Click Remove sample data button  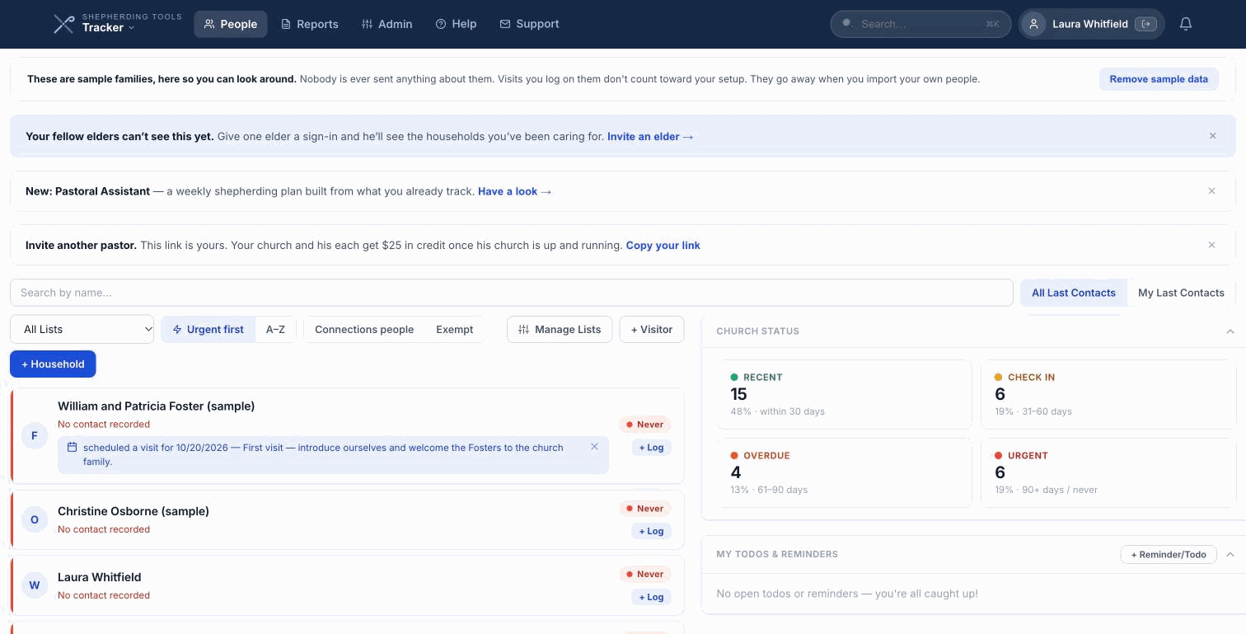click(1159, 79)
